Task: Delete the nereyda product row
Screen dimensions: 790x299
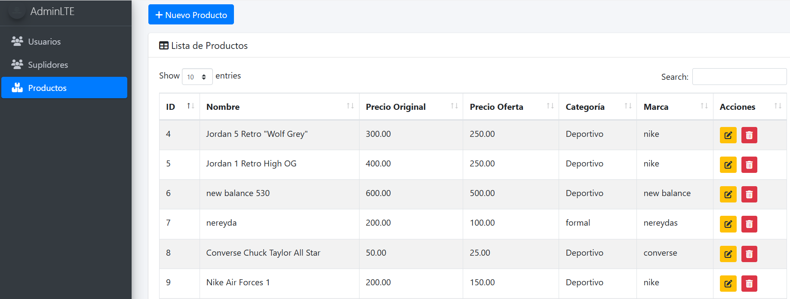Action: pos(749,224)
